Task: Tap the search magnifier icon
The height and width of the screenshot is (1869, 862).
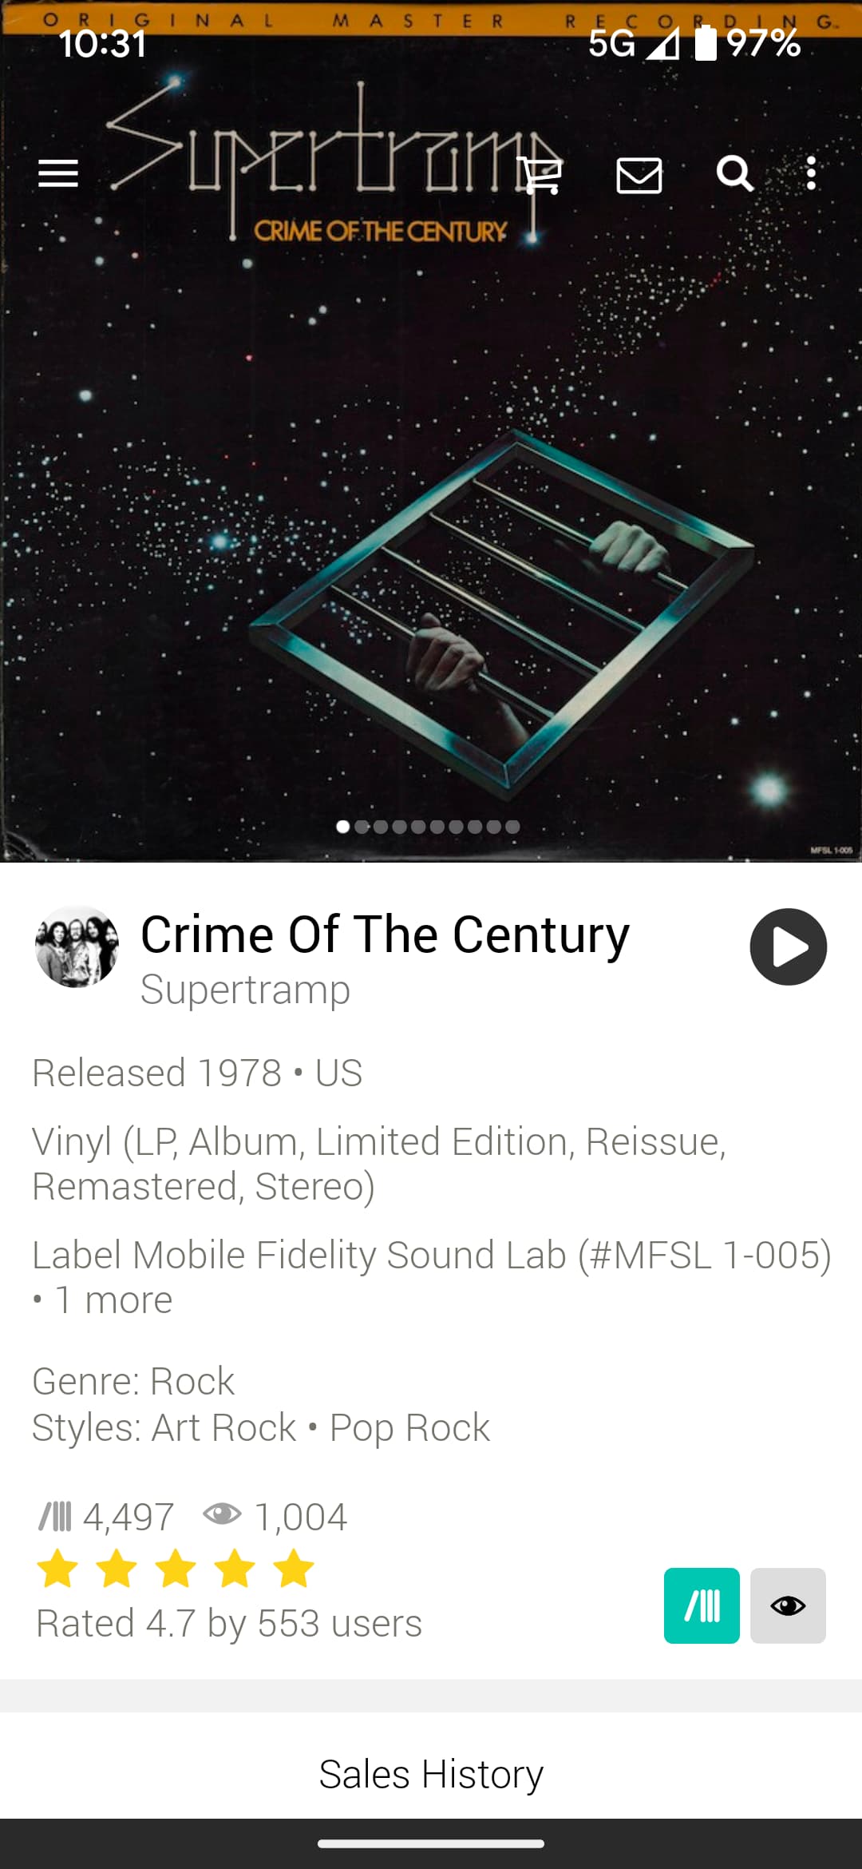Action: [x=734, y=173]
